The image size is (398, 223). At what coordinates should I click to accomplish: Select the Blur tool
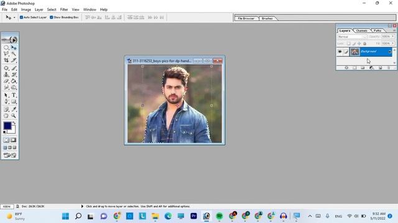tap(6, 87)
